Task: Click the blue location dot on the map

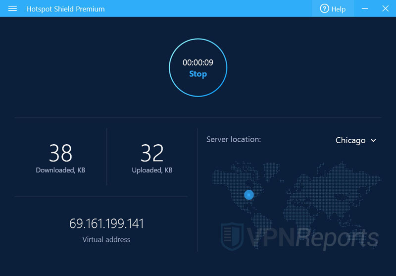Action: [x=248, y=195]
